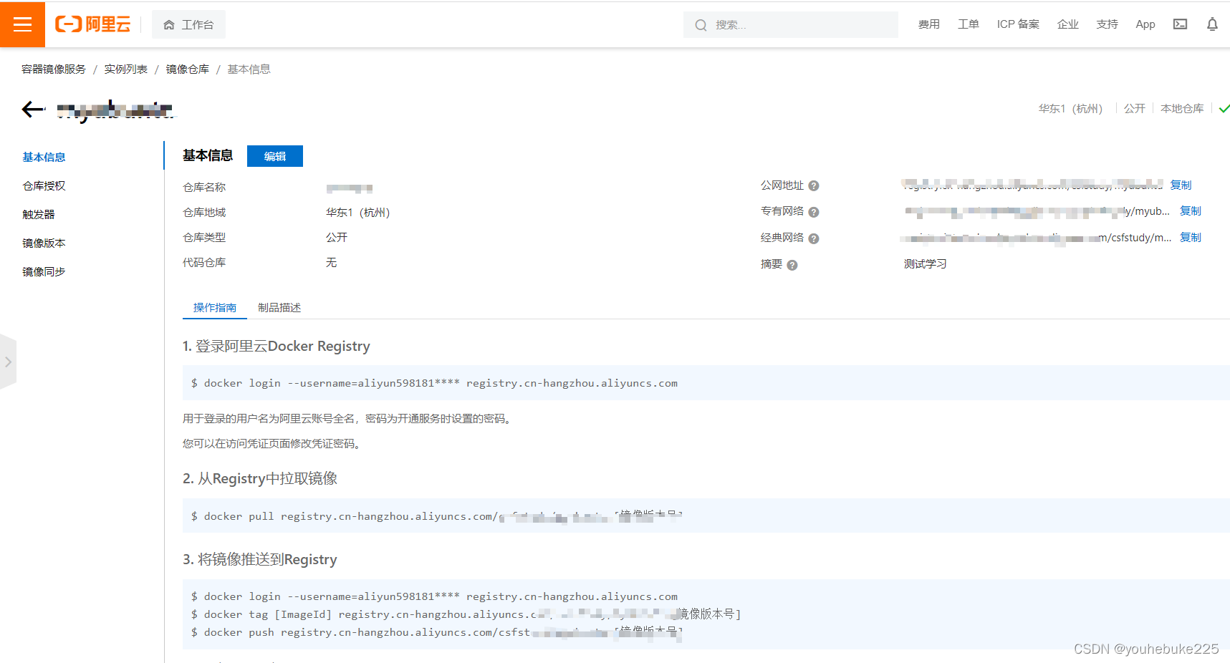Image resolution: width=1230 pixels, height=663 pixels.
Task: Copy the 公网地址 address
Action: tap(1181, 185)
